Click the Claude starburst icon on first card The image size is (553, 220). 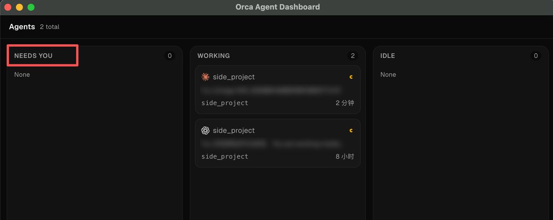(x=206, y=77)
